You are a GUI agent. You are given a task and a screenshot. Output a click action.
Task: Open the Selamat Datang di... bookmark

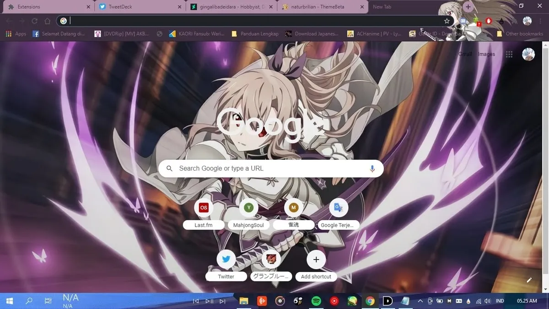tap(59, 34)
